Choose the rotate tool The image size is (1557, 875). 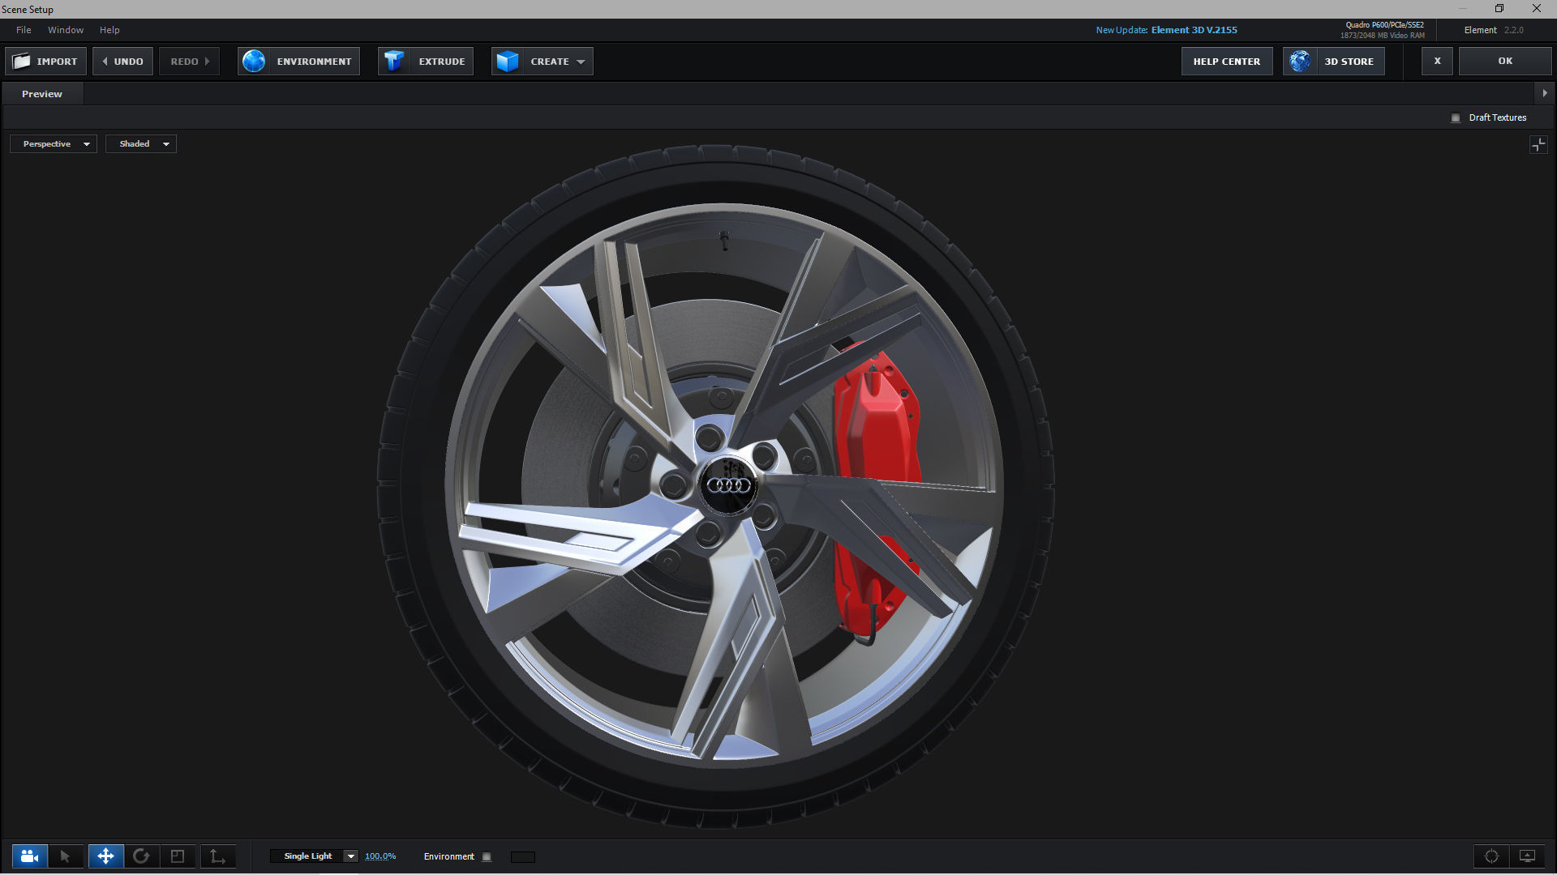tap(141, 856)
